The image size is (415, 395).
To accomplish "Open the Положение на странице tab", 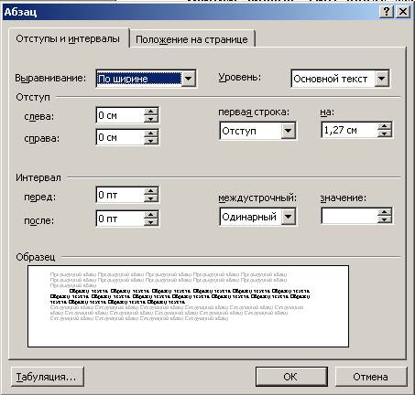I will click(191, 39).
